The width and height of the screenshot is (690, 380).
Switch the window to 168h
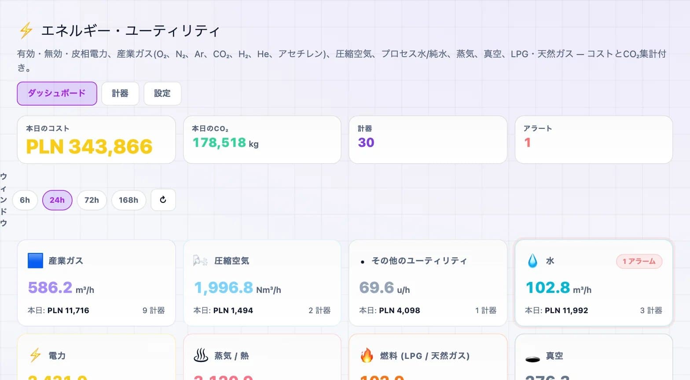click(x=128, y=200)
